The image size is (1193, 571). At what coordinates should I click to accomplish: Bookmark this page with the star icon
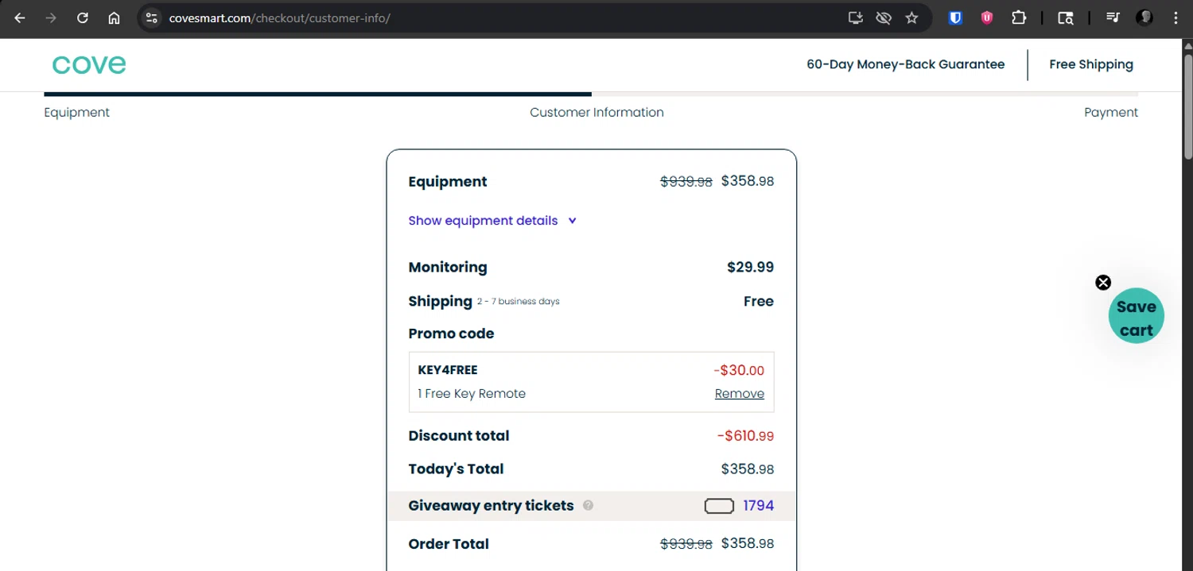912,17
